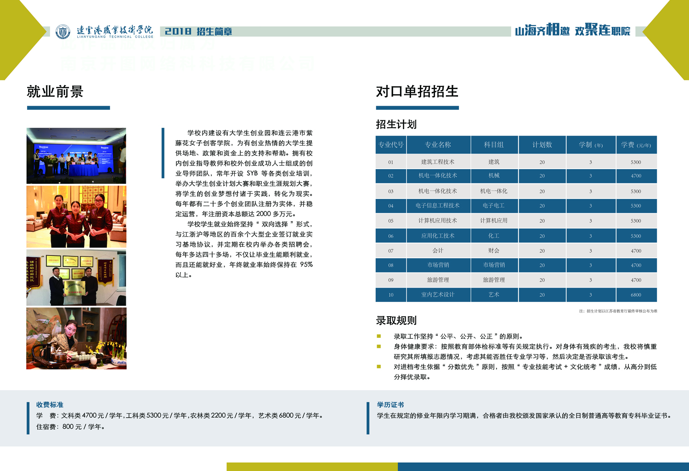Viewport: 689px width, 471px height.
Task: Select the "艺术" subject group cell
Action: click(494, 295)
